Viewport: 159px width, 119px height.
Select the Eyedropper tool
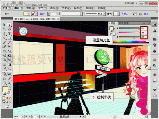(x=4, y=69)
